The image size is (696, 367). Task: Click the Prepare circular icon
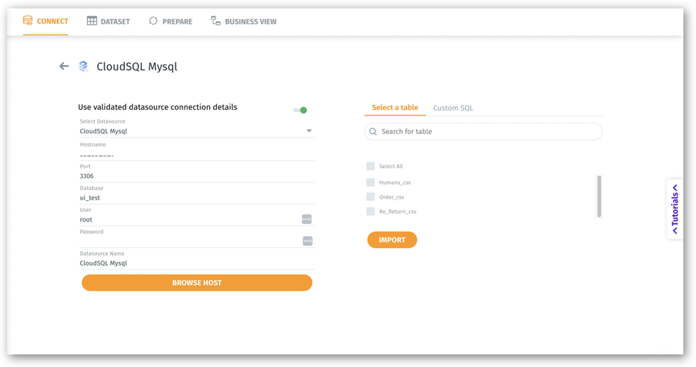153,21
